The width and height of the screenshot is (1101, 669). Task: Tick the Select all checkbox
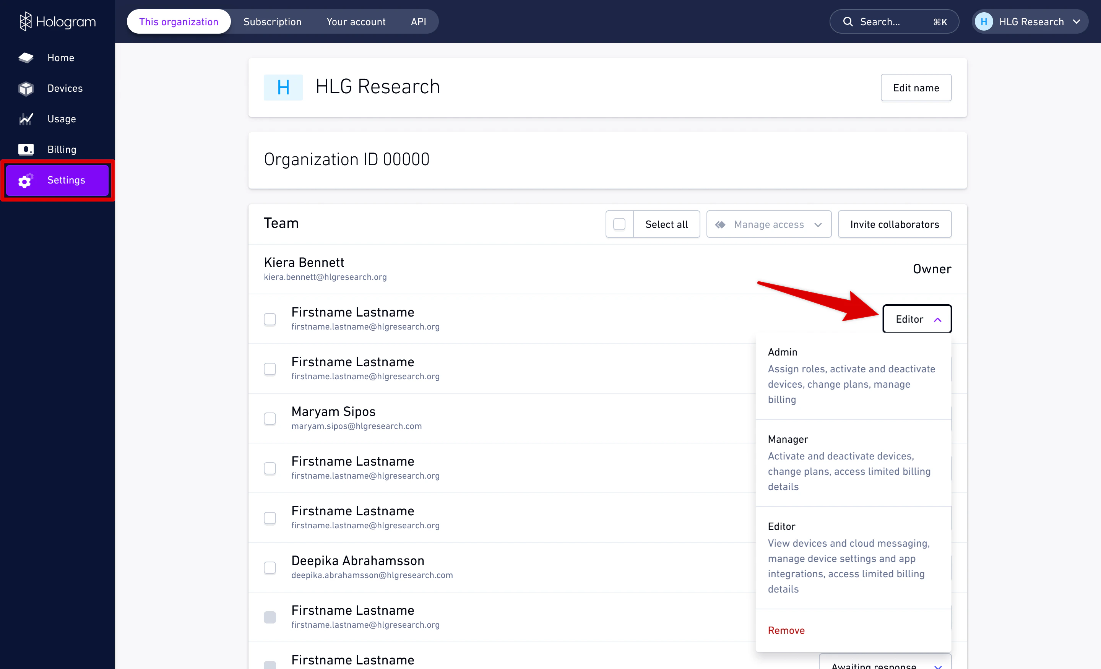coord(619,224)
